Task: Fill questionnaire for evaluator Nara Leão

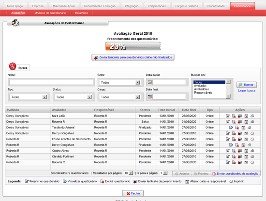Action: [228, 116]
